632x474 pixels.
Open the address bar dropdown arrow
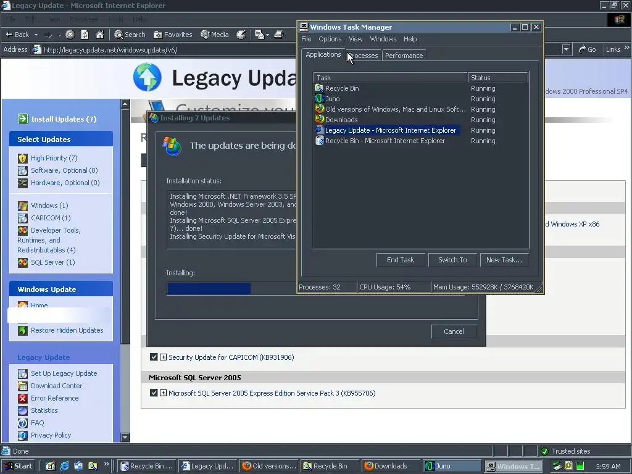pos(567,49)
